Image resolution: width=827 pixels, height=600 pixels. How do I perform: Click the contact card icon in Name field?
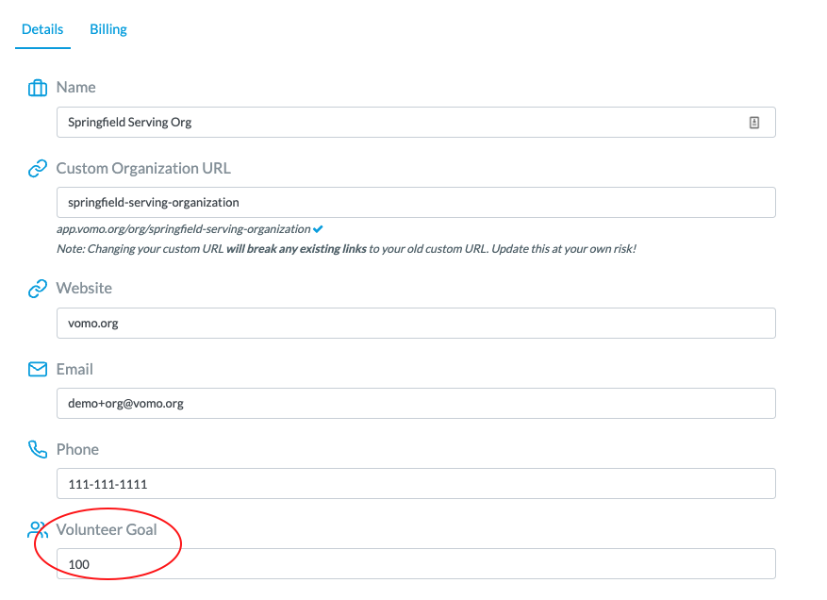coord(754,123)
